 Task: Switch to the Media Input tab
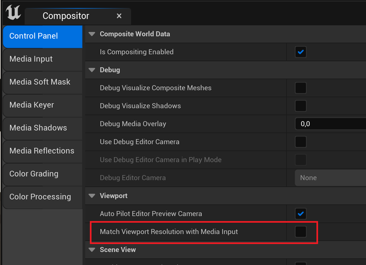tap(31, 59)
